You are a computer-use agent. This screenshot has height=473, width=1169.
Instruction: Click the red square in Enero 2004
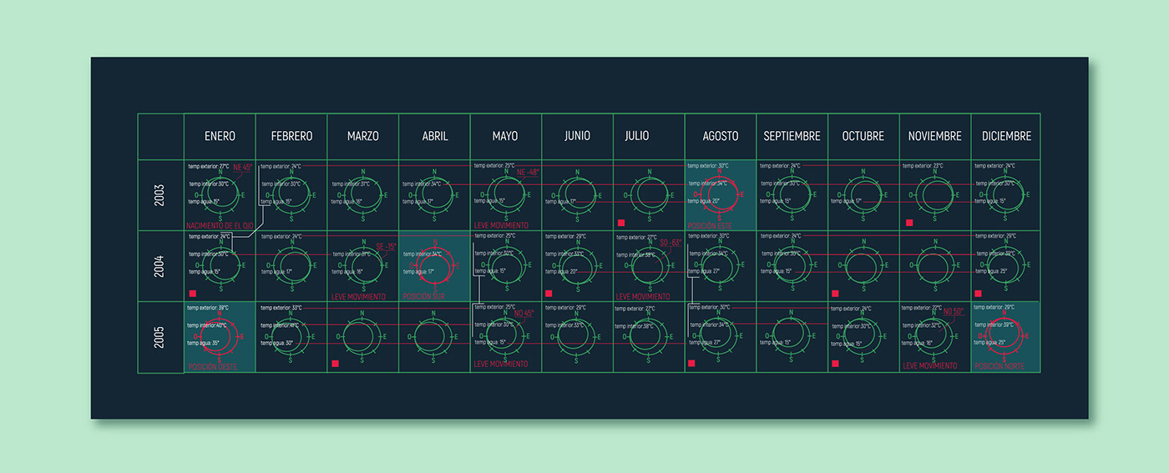[192, 294]
